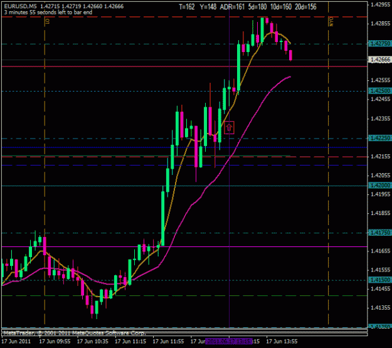Click the 10d=160 readout
392x348 pixels.
coord(281,7)
